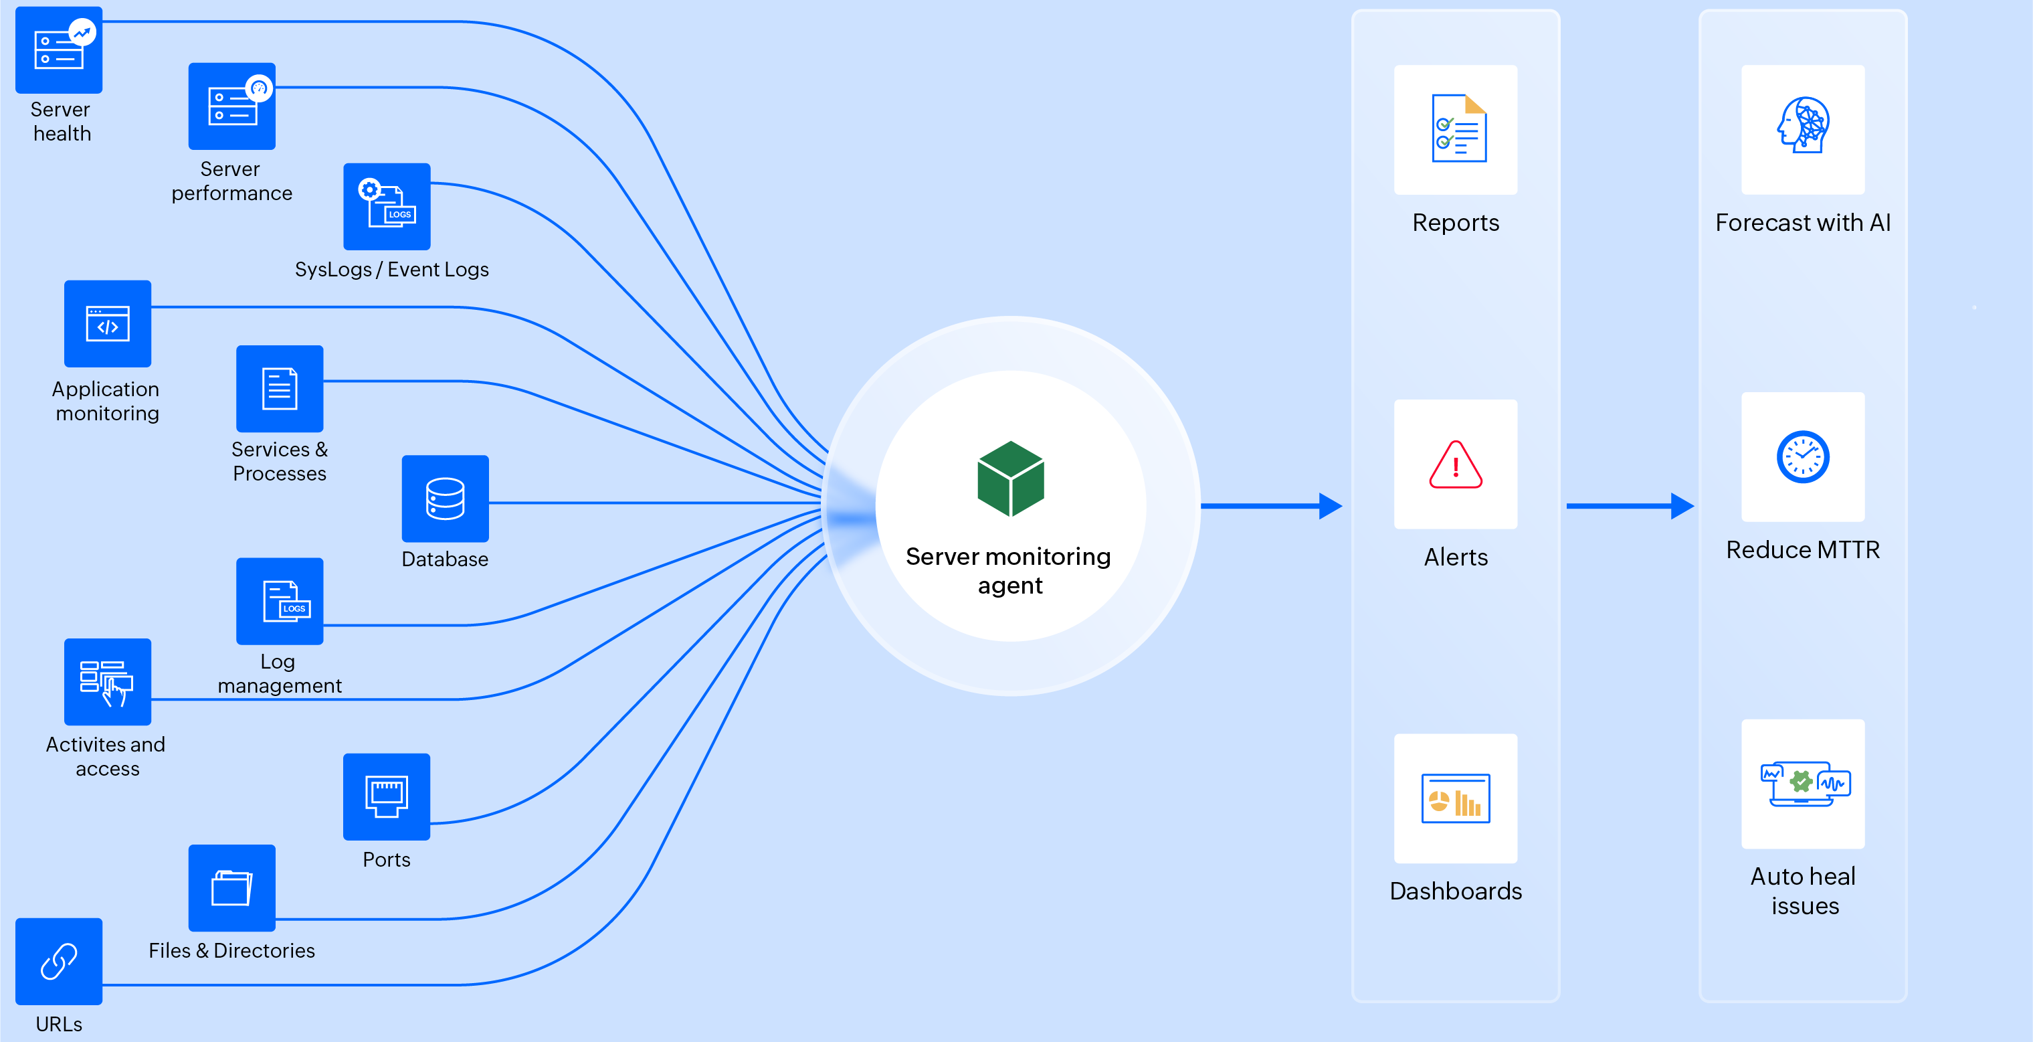This screenshot has height=1042, width=2033.
Task: Click the Services & Processes icon
Action: [280, 388]
